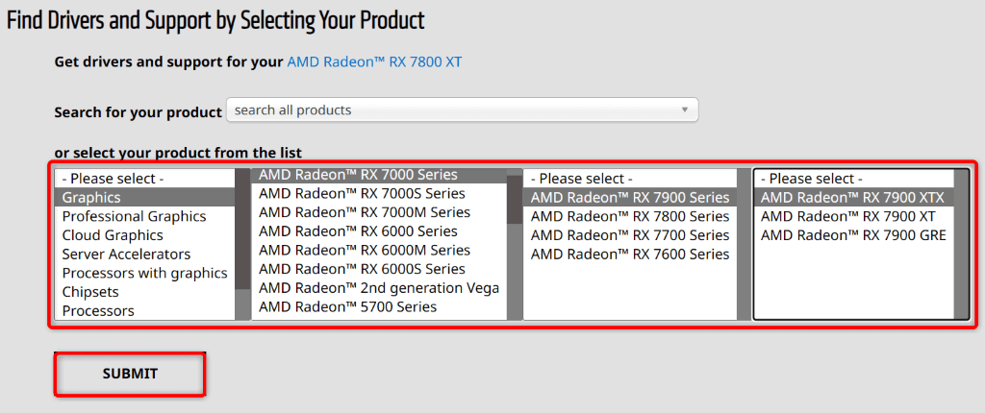Select AMD Radeon RX 7900 XT model
This screenshot has width=985, height=413.
click(847, 216)
